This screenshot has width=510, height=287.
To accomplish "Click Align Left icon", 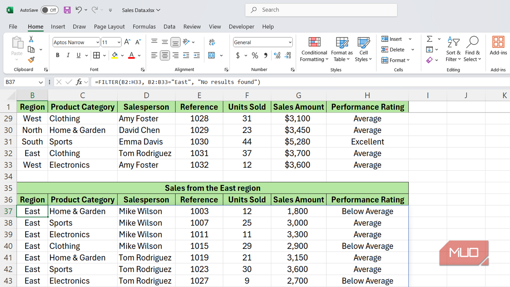I will click(154, 55).
